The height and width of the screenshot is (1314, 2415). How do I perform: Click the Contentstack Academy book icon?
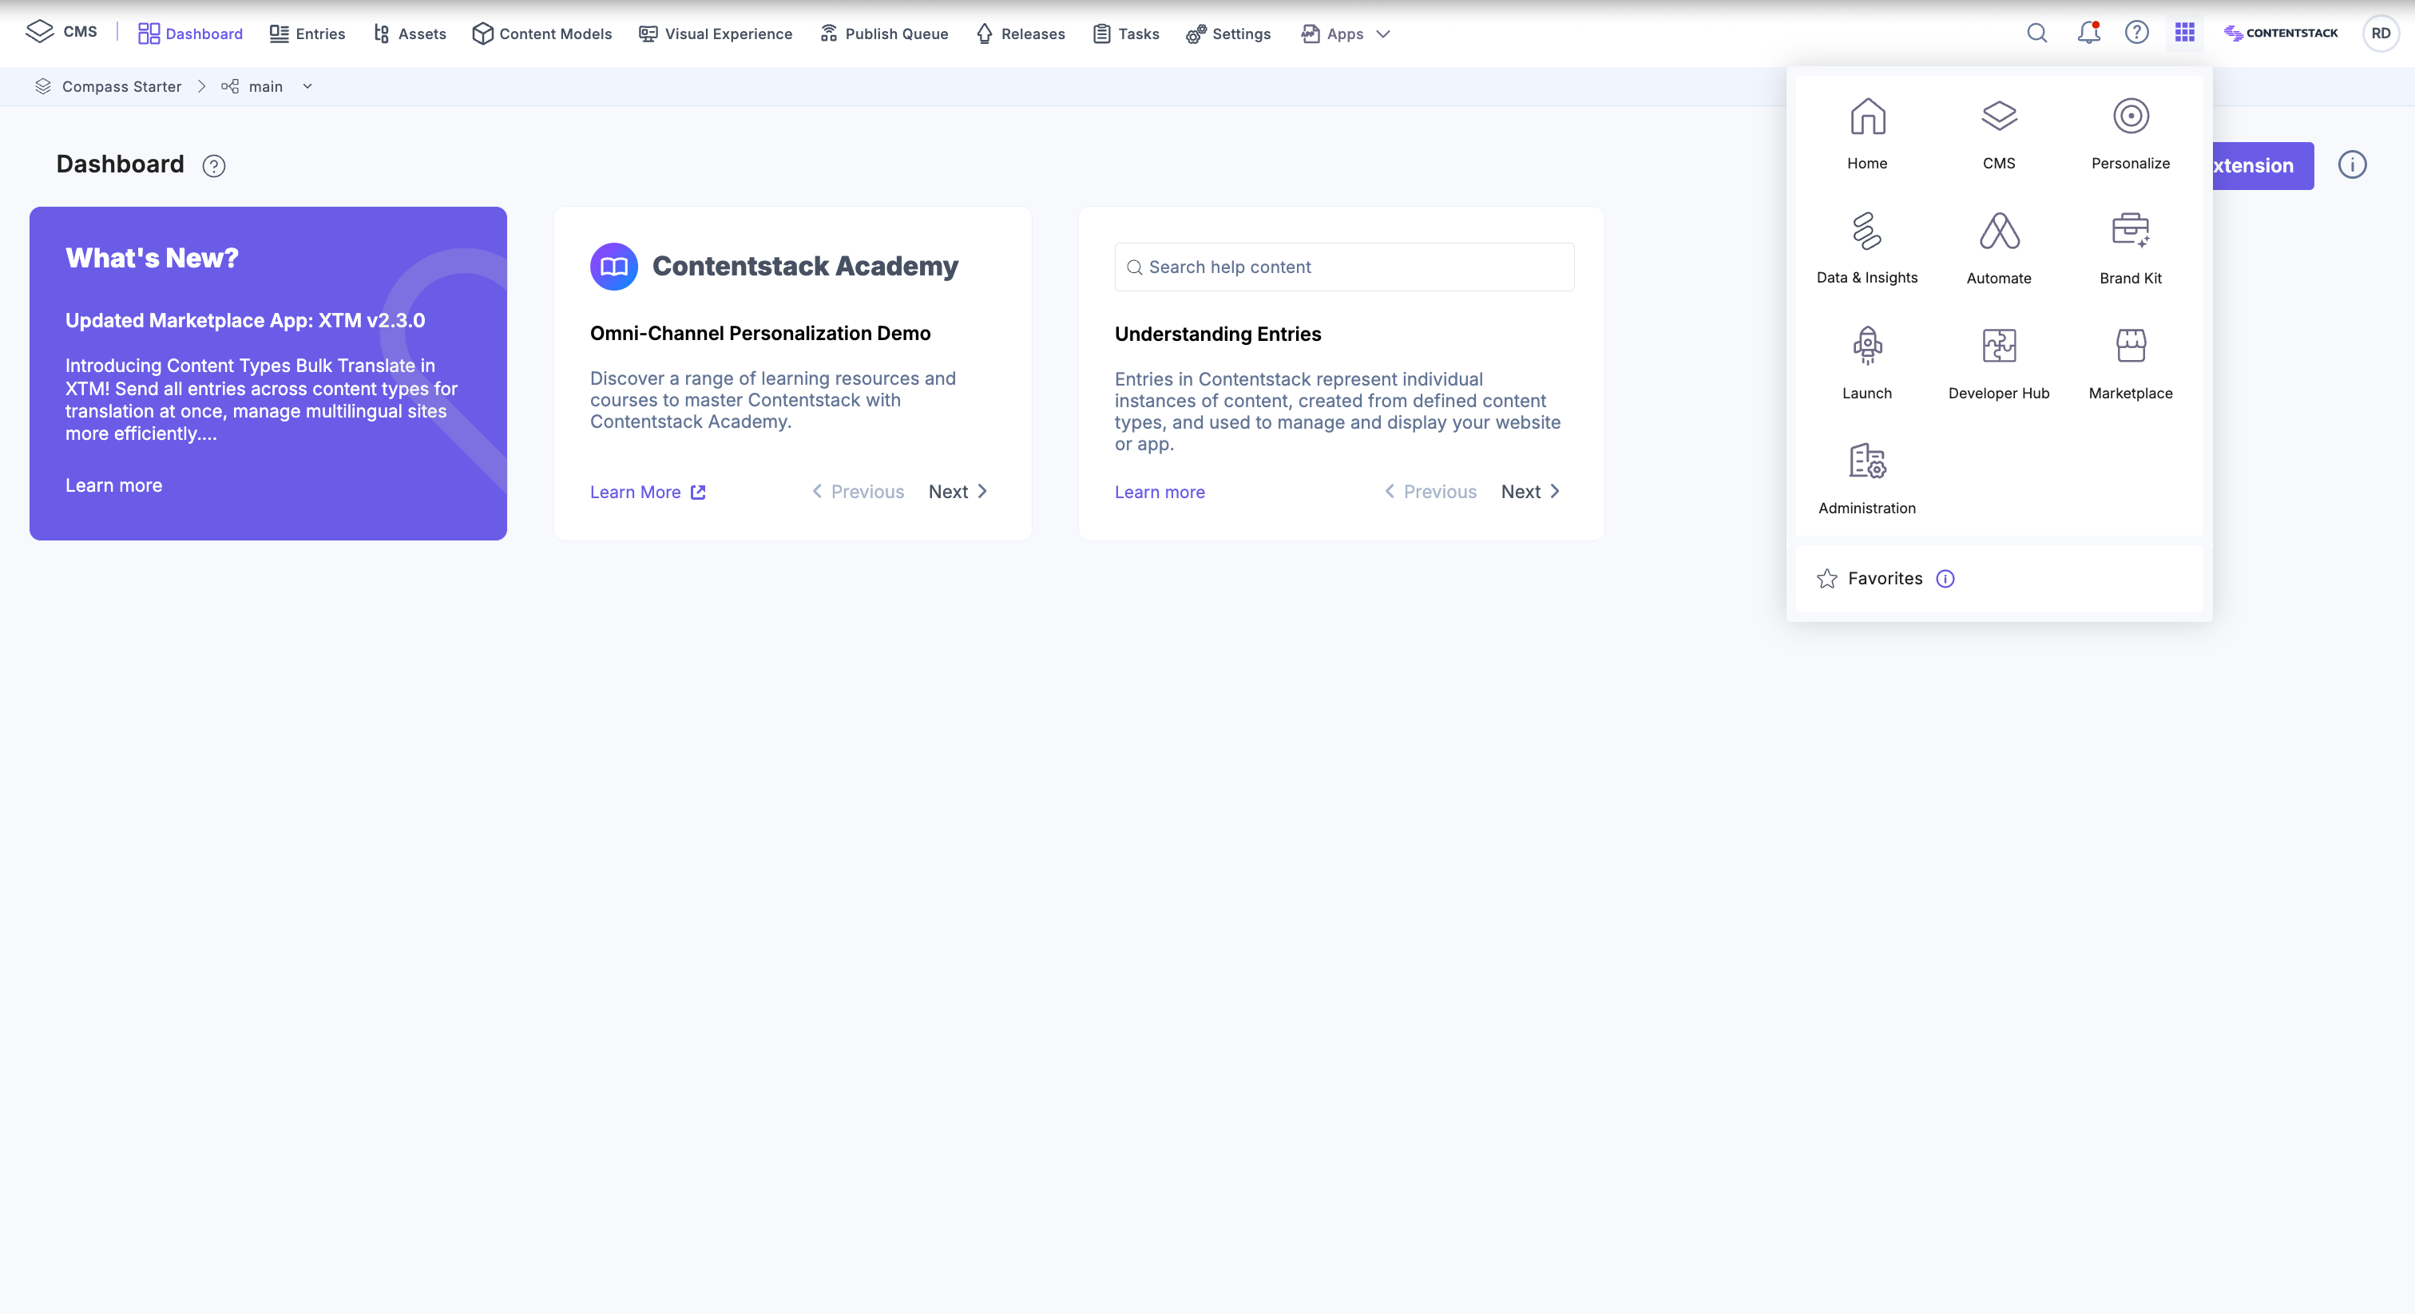614,267
